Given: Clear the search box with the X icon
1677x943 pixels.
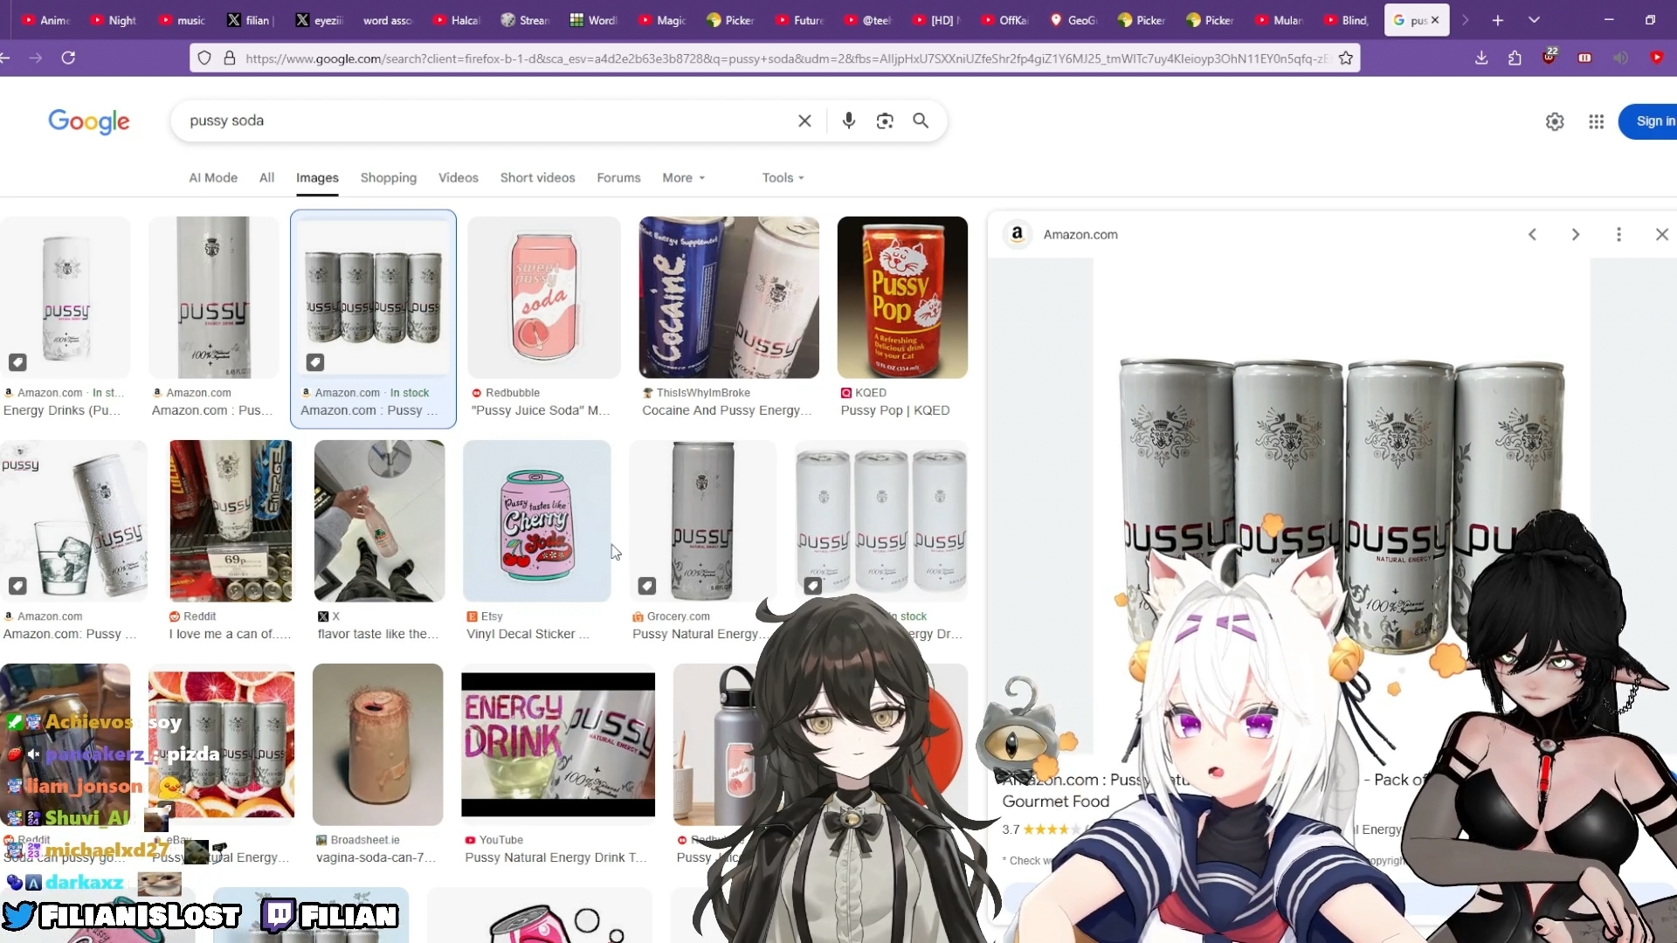Looking at the screenshot, I should click(x=804, y=120).
